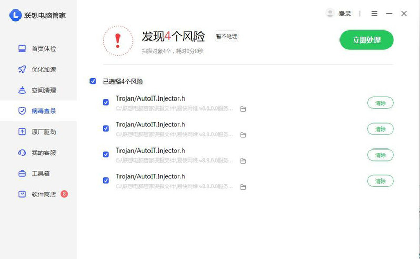Click the toolbox icon for 工具箱

tap(22, 173)
